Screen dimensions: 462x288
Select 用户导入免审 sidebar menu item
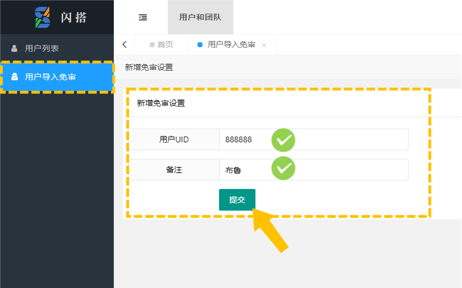click(x=50, y=76)
